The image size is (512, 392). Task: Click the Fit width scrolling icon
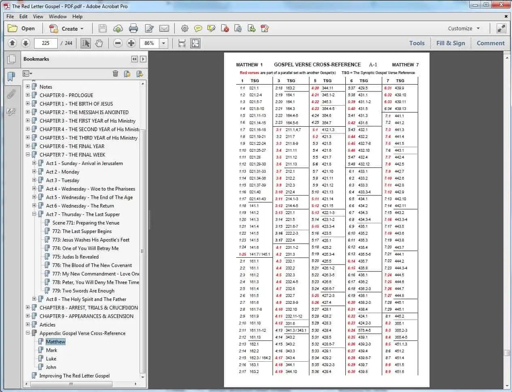coord(182,43)
